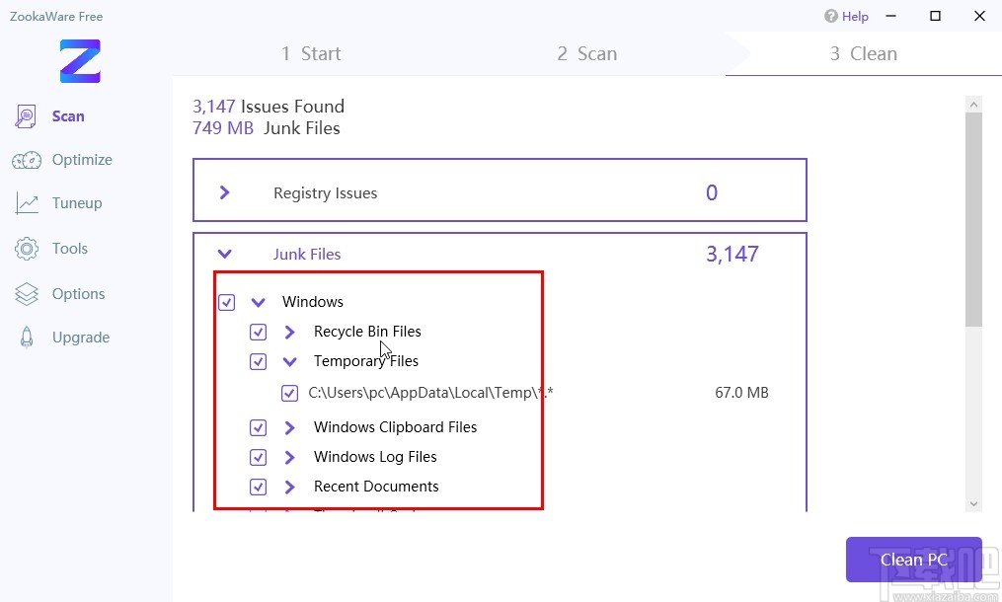Screen dimensions: 1002x602
Task: Open the Optimize gauge icon
Action: 27,160
